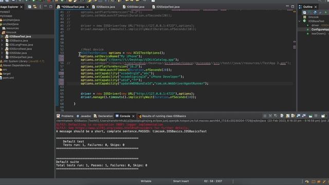Remove all terminated launches in Console
Screen dimensions: 329x185
click(x=276, y=116)
